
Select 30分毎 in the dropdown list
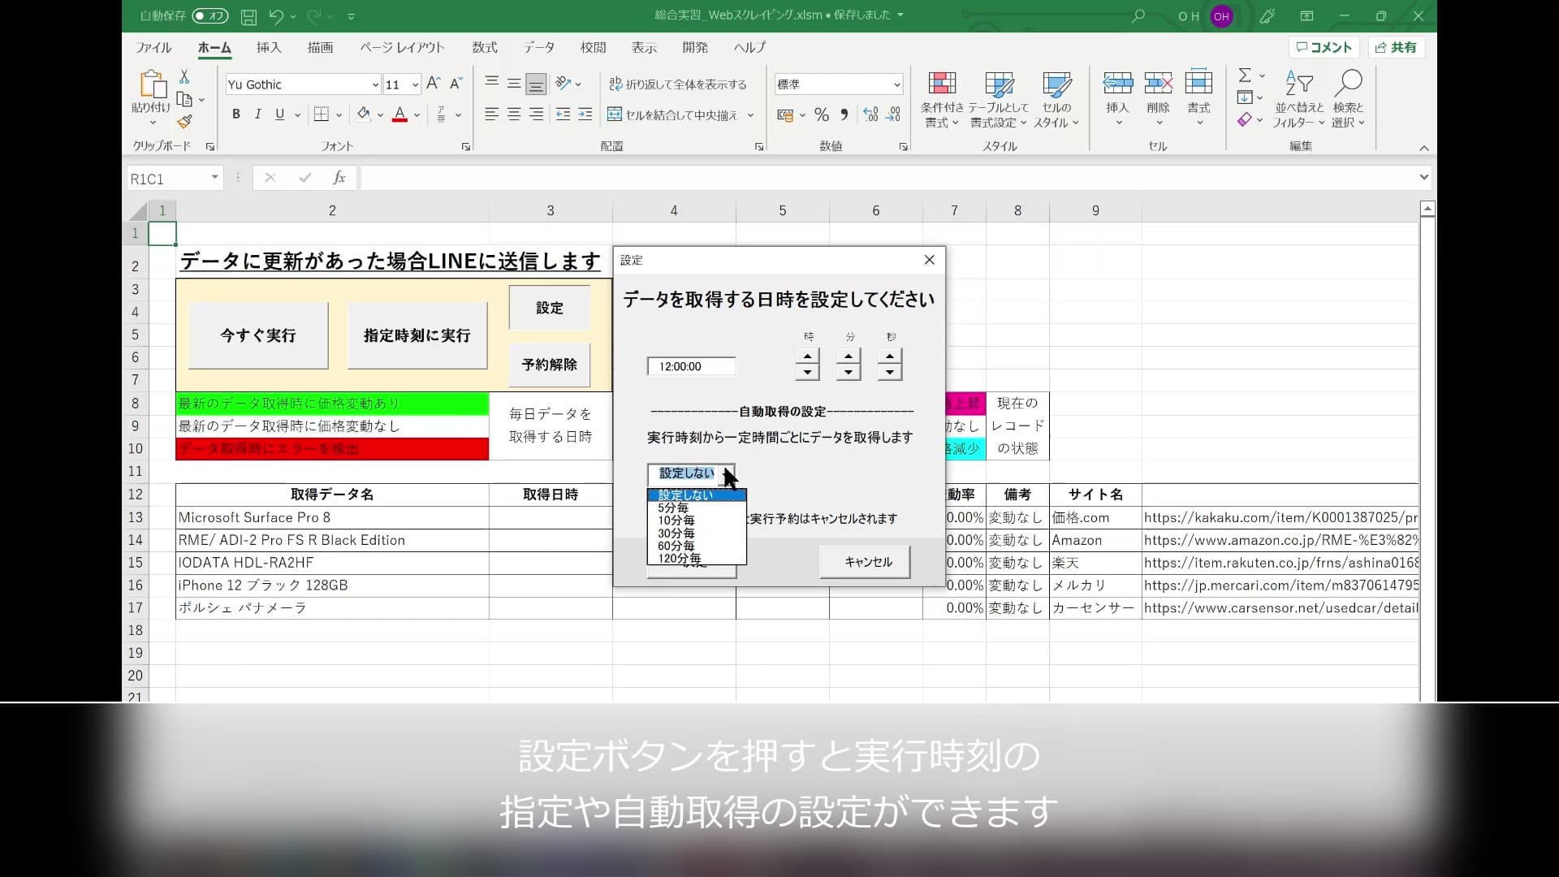[696, 534]
